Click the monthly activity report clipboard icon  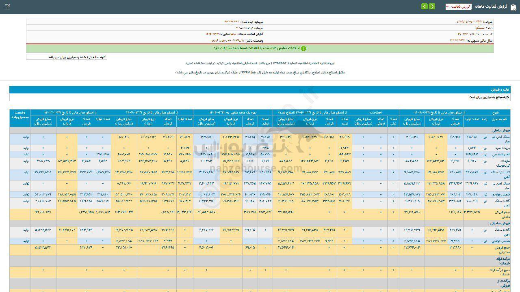coord(513,6)
